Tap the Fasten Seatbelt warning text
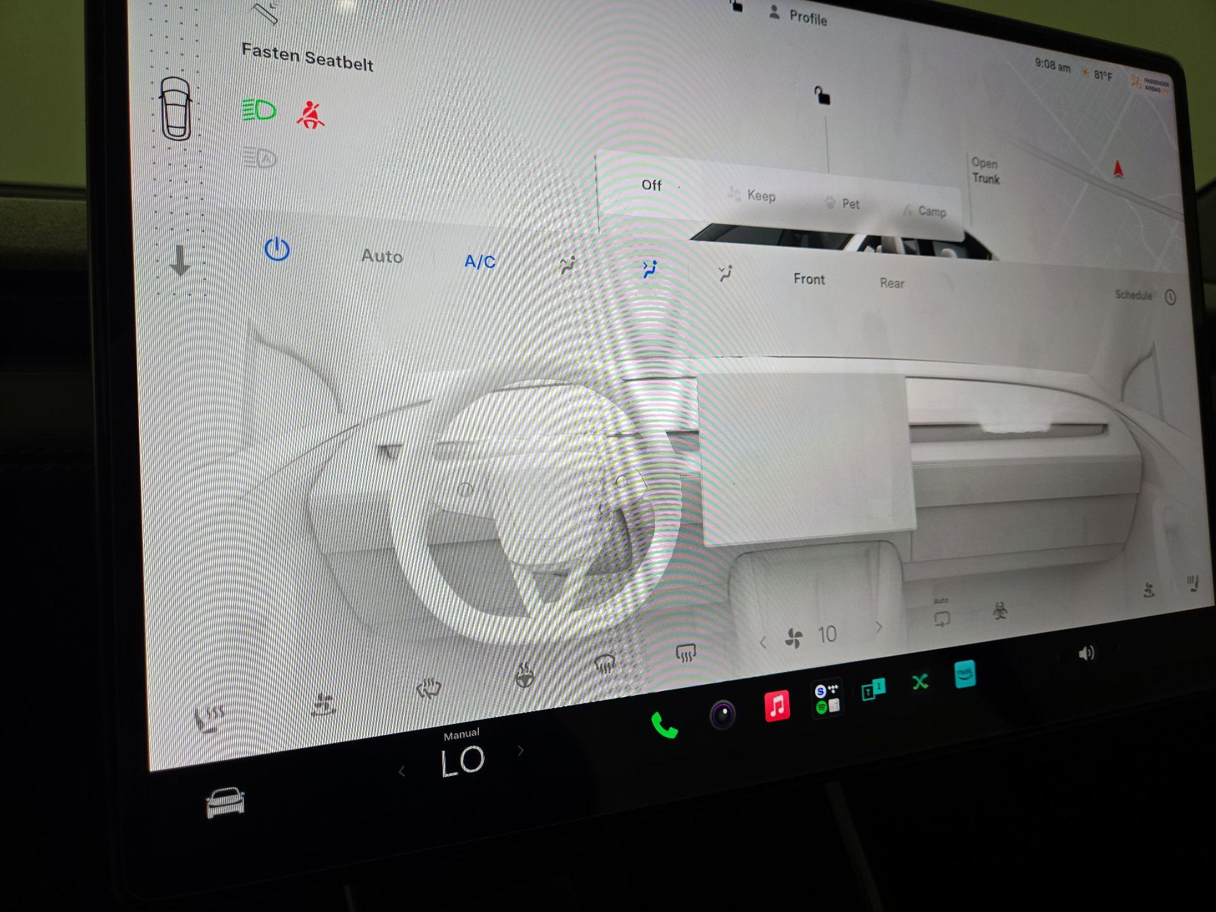Screen dimensions: 1216x912 [x=307, y=57]
